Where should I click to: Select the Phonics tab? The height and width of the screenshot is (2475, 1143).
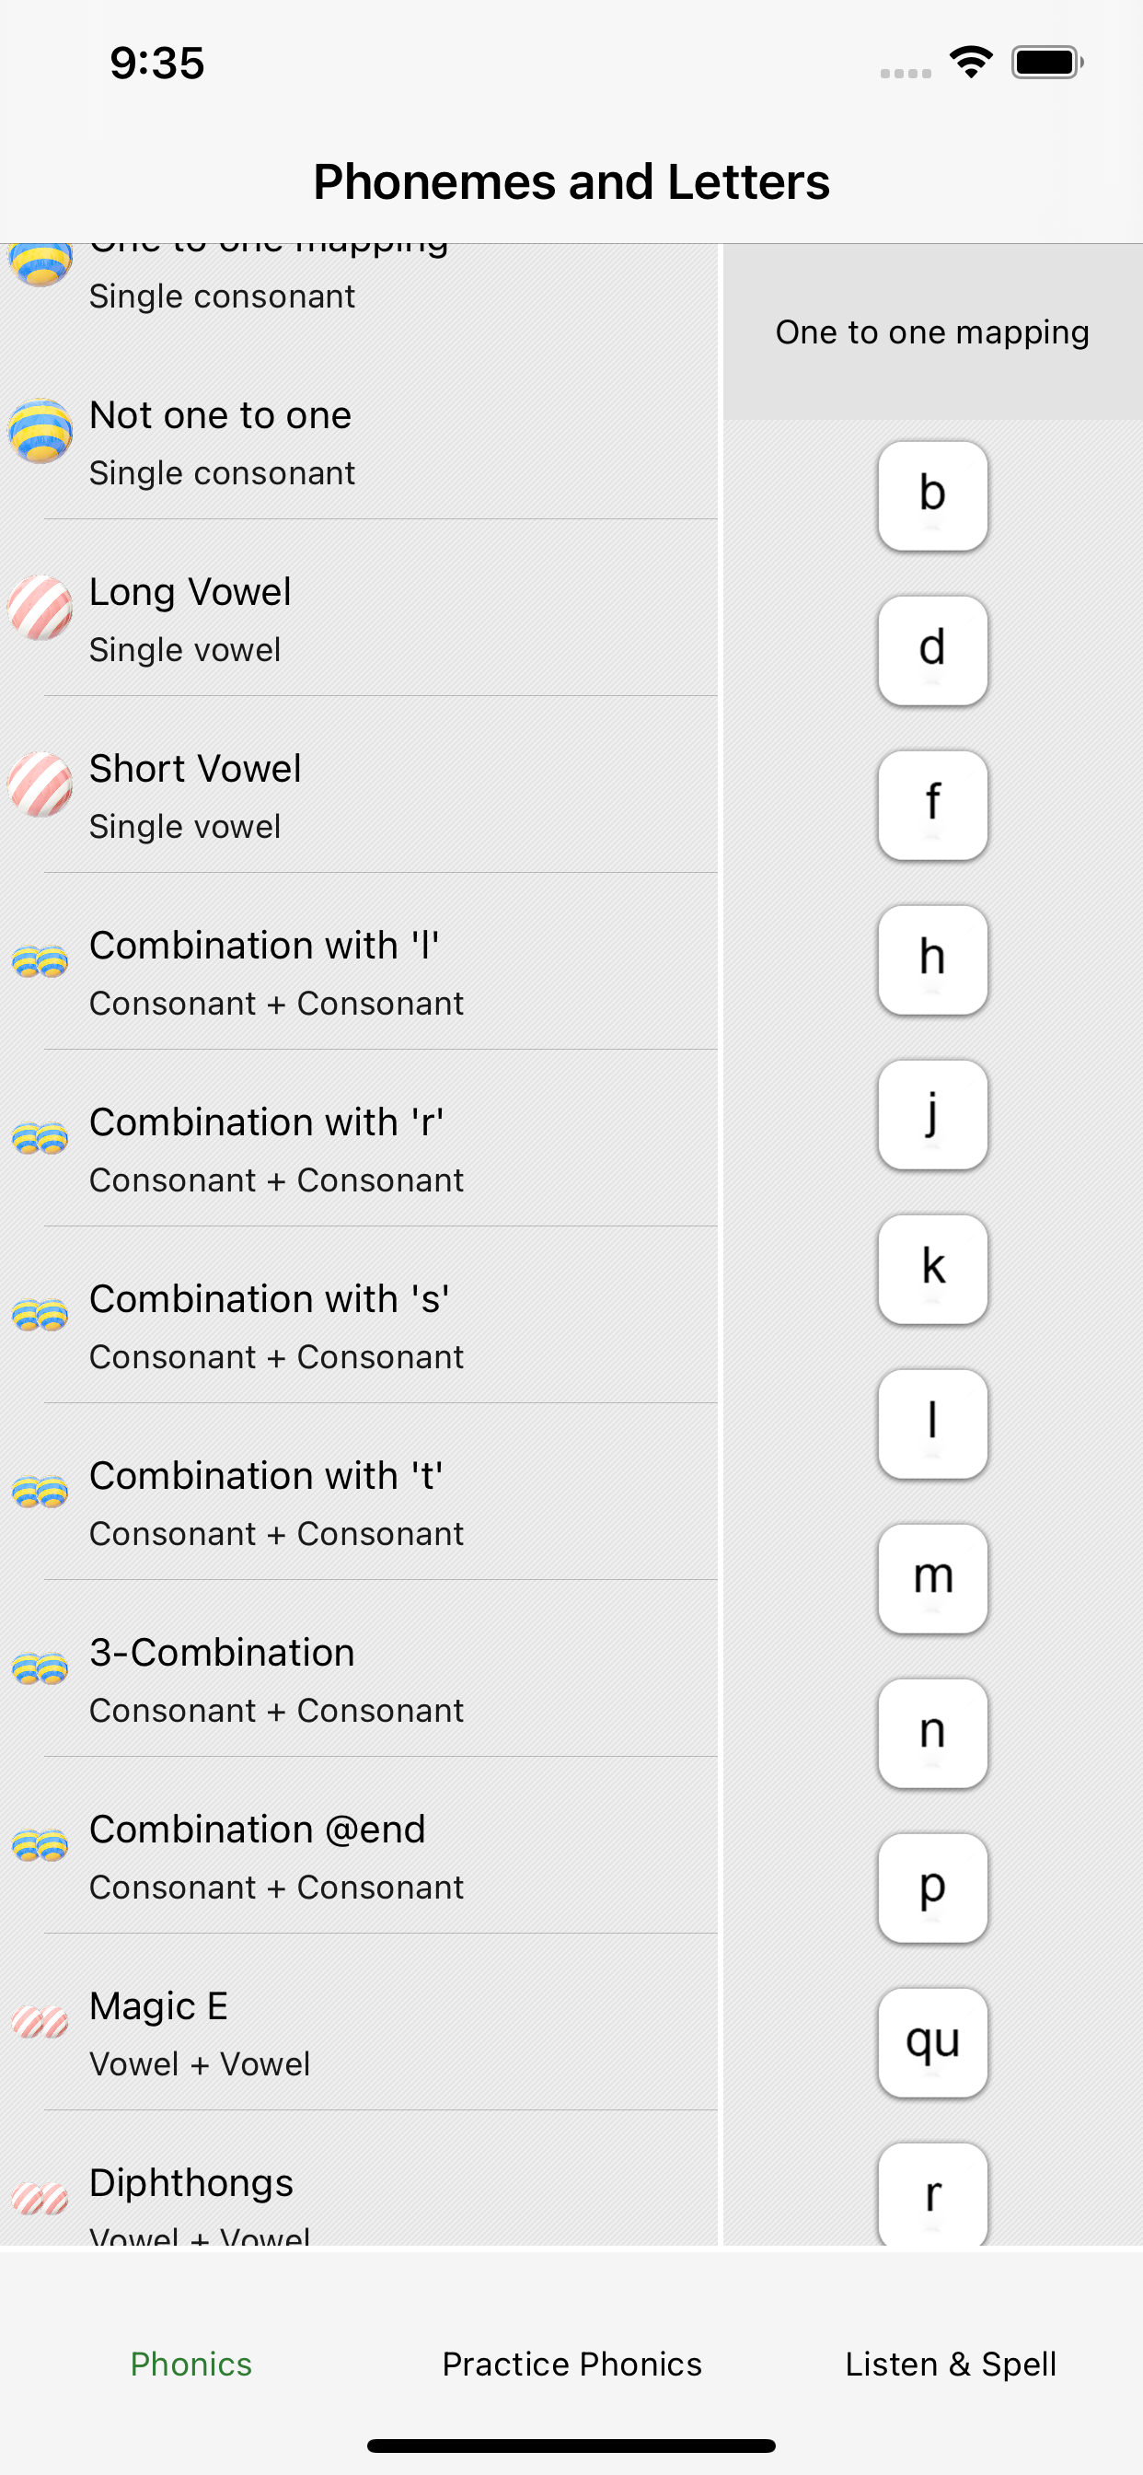click(x=191, y=2364)
